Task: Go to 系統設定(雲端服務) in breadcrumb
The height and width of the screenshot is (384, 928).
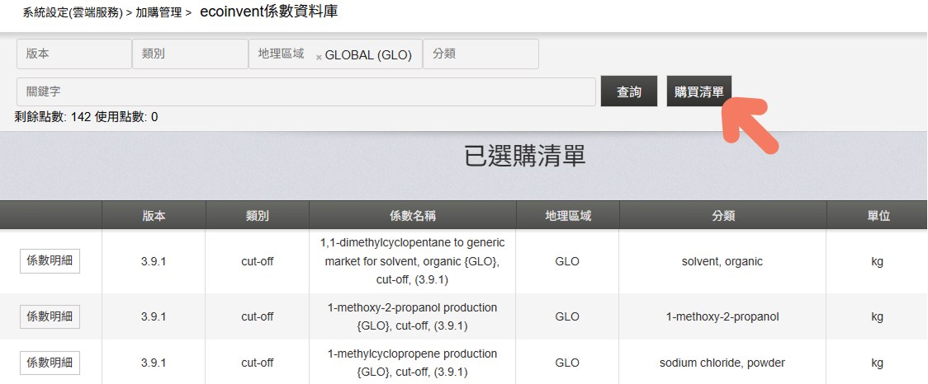Action: pos(73,13)
